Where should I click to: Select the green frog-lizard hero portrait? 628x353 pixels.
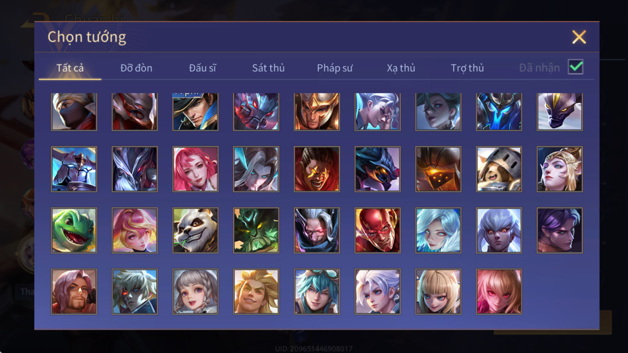74,230
